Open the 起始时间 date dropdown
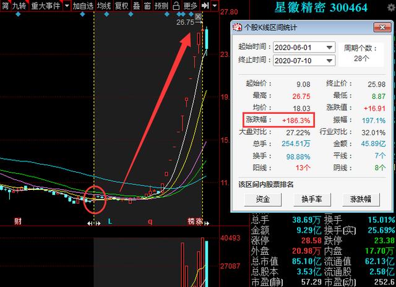The width and height of the screenshot is (396, 287). pyautogui.click(x=329, y=48)
